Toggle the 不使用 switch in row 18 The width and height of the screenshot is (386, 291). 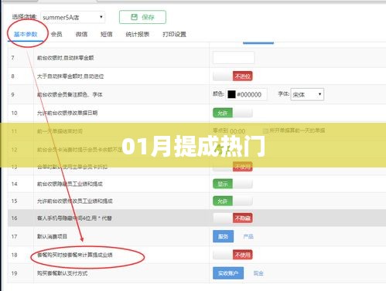coord(233,255)
